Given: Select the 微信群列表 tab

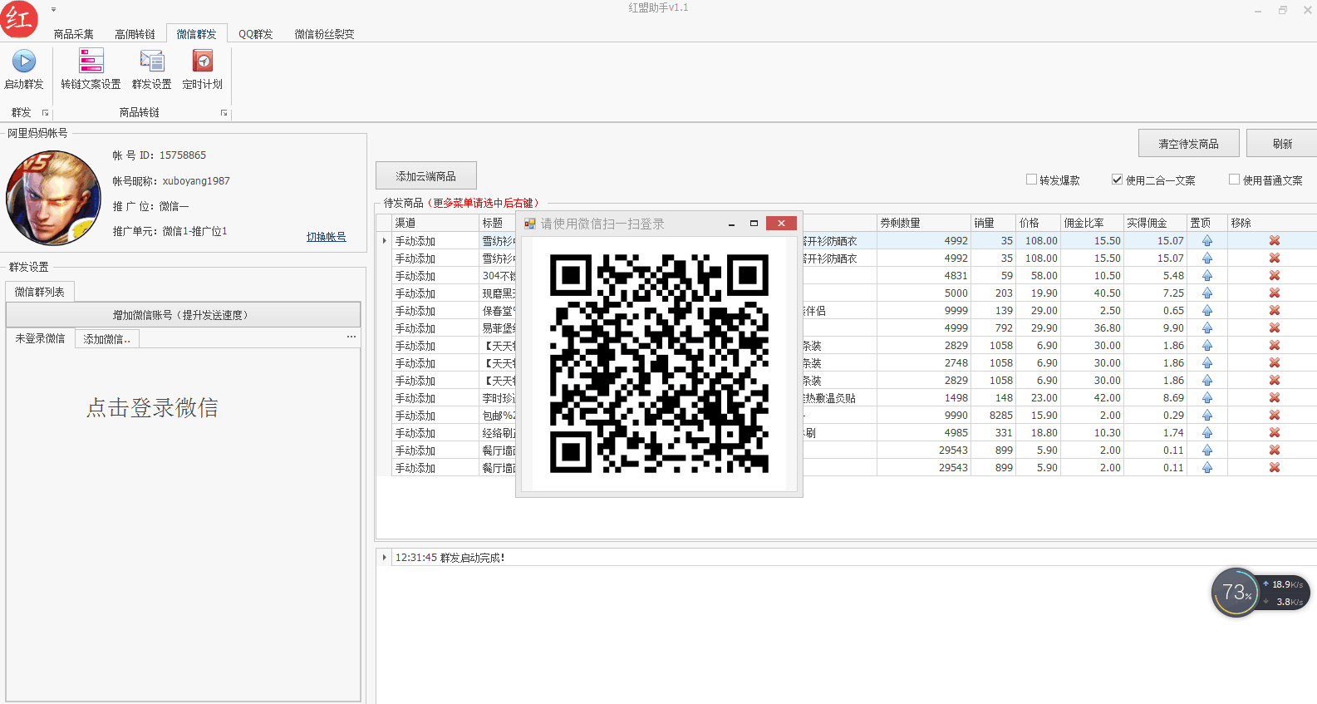Looking at the screenshot, I should [40, 292].
